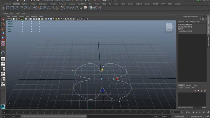Open the Deformation shelf tab
This screenshot has width=210, height=118.
[x=43, y=4]
